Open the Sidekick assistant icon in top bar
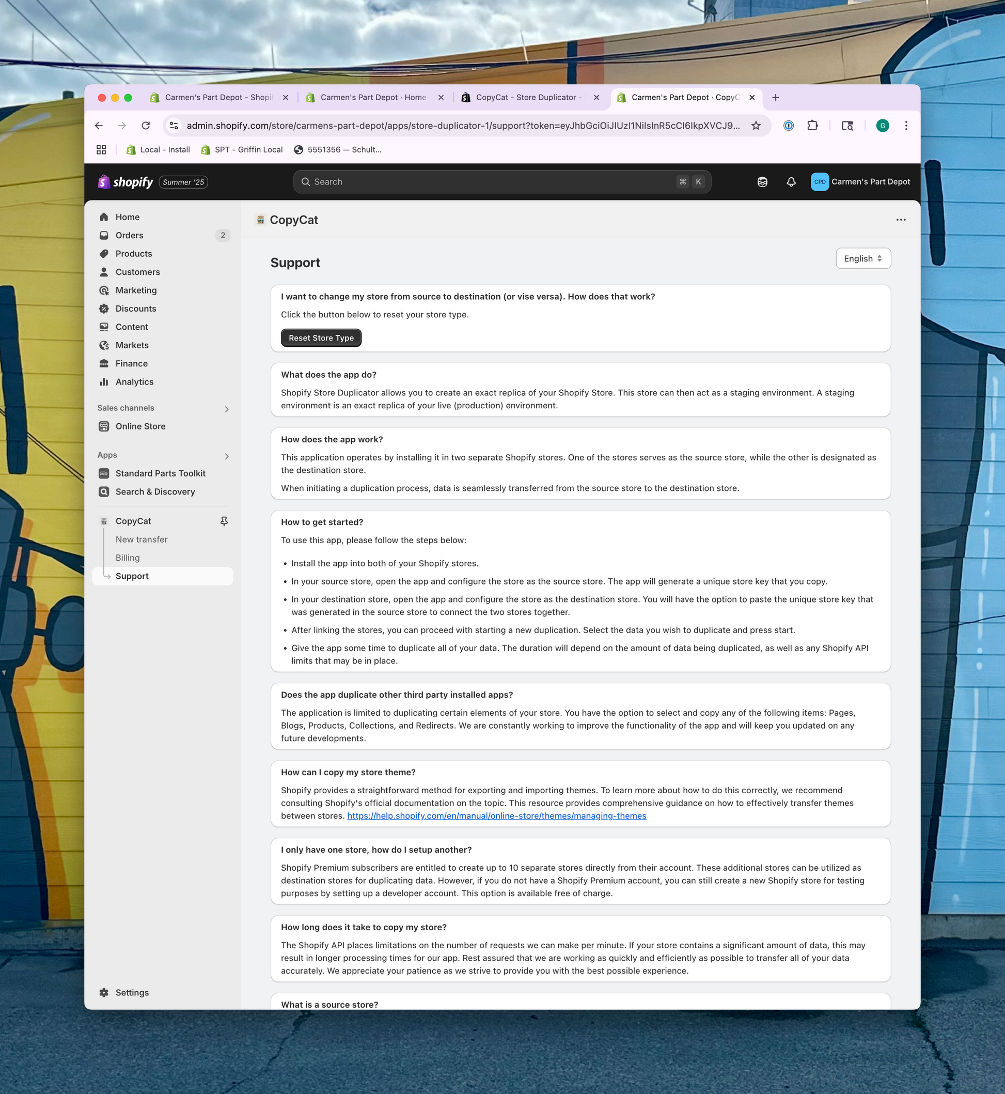1005x1094 pixels. click(762, 182)
